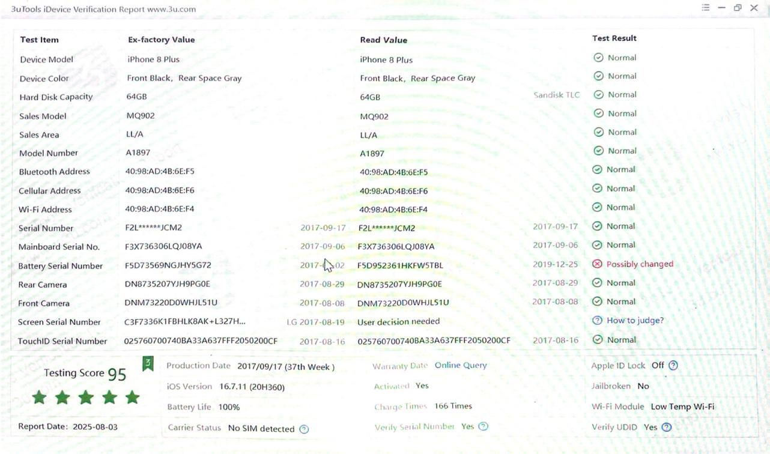
Task: Click the read model number A1897
Action: tap(372, 154)
